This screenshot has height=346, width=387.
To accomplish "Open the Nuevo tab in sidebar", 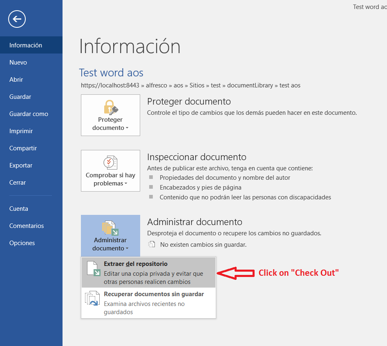I will pos(18,63).
